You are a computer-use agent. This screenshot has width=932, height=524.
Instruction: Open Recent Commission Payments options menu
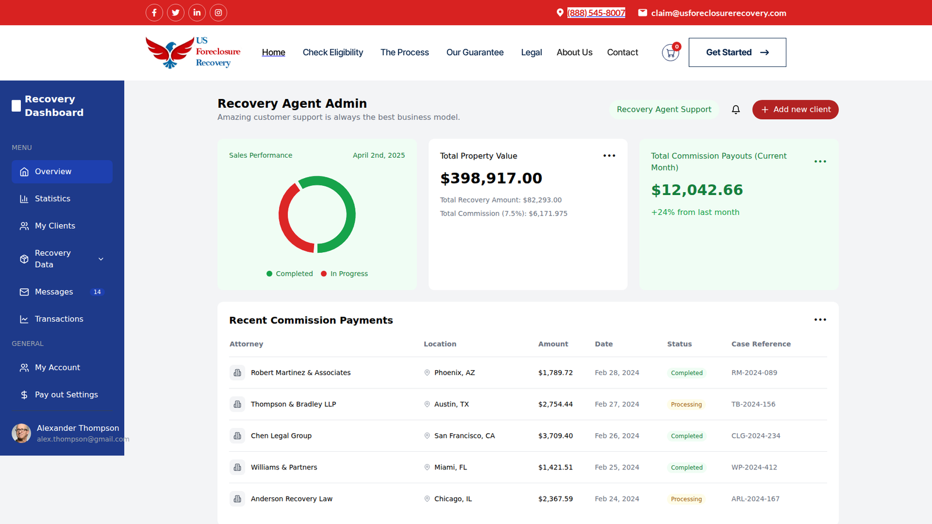click(820, 320)
